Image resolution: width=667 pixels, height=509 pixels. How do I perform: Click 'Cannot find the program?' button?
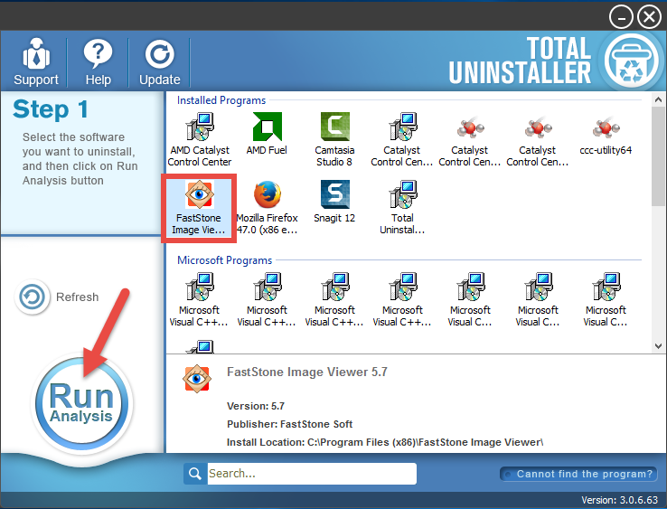578,474
